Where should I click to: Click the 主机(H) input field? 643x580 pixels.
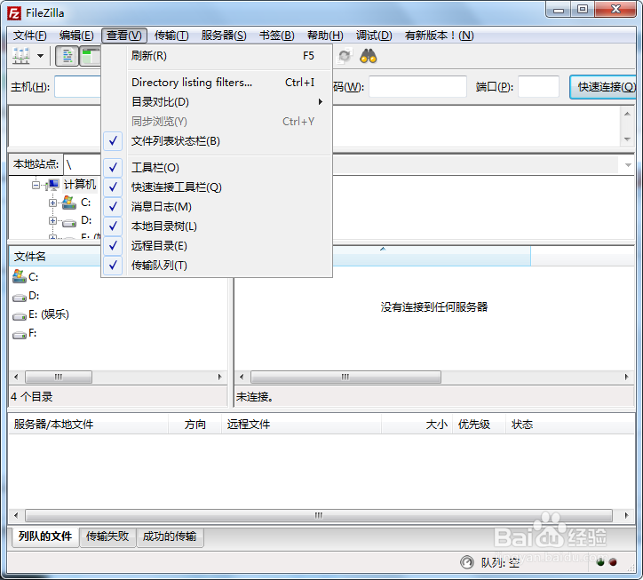click(78, 86)
